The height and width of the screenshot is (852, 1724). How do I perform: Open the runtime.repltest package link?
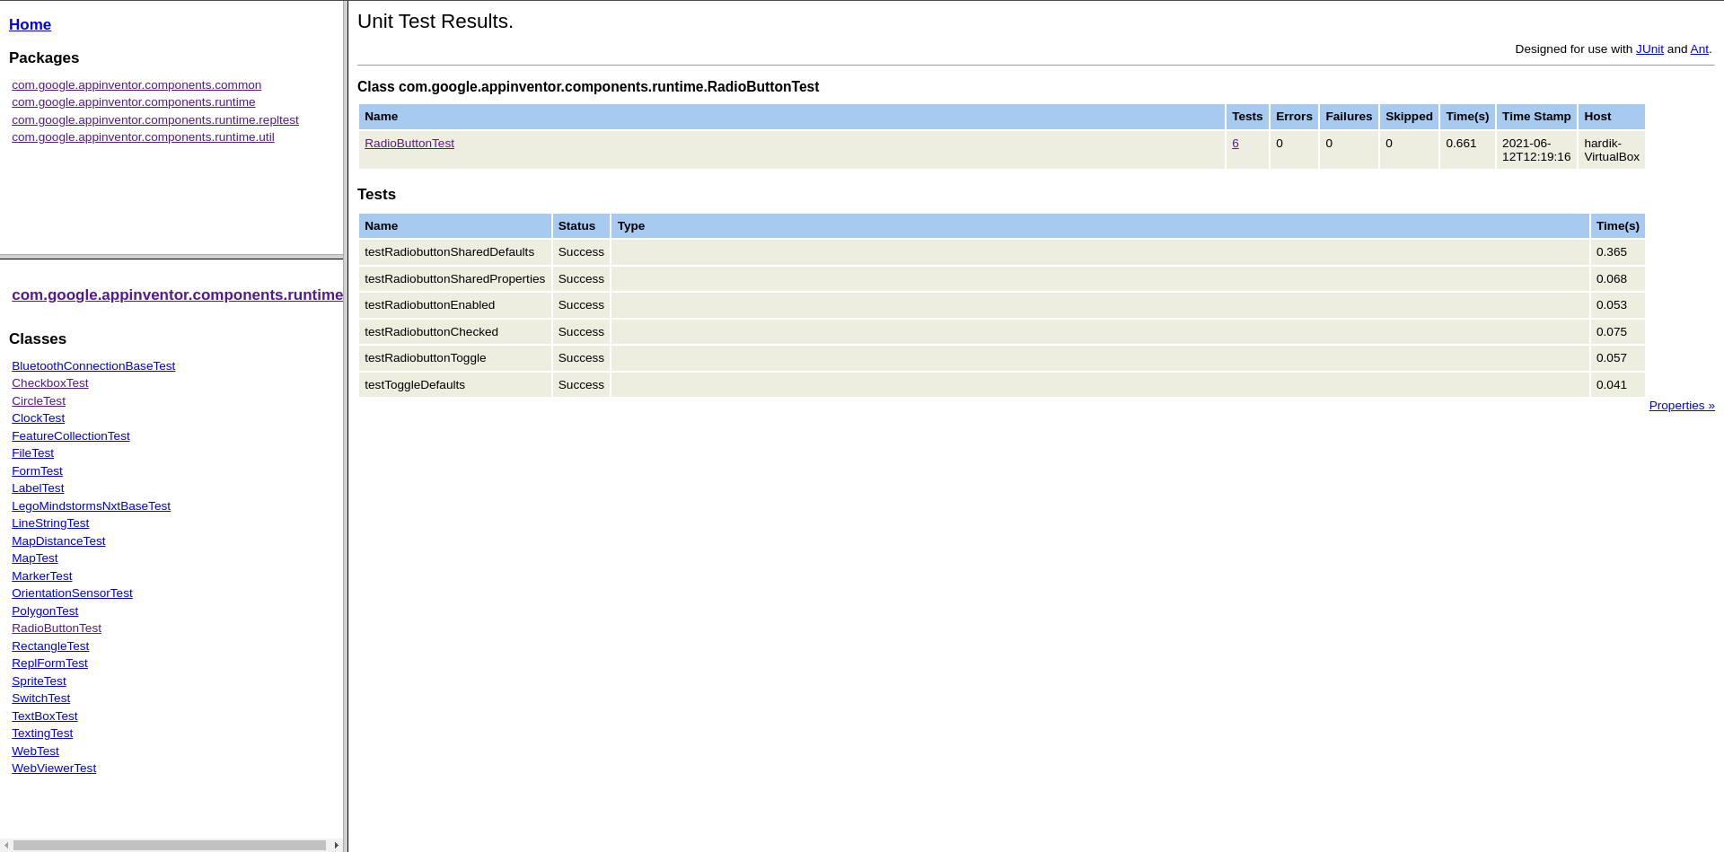[154, 119]
